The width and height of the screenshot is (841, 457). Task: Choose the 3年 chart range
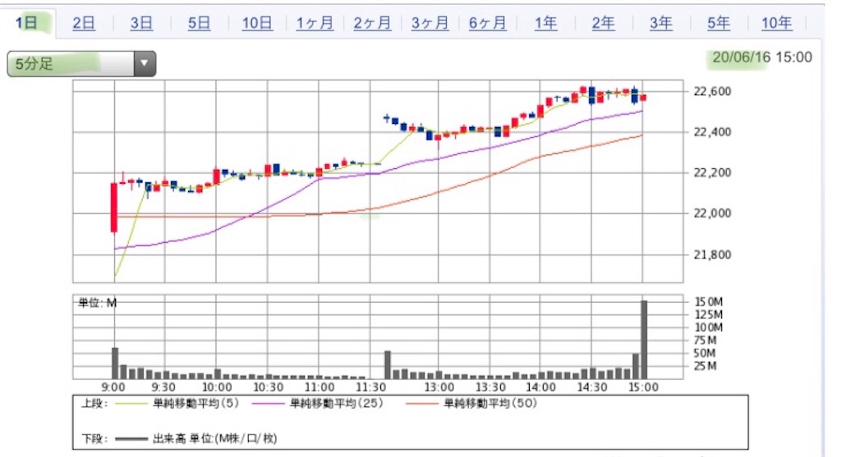[661, 23]
